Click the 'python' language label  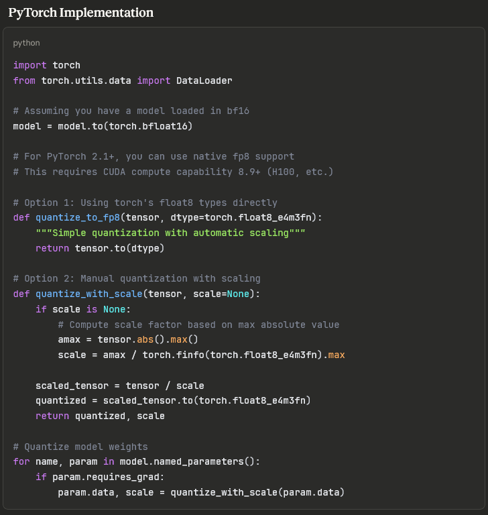coord(26,43)
